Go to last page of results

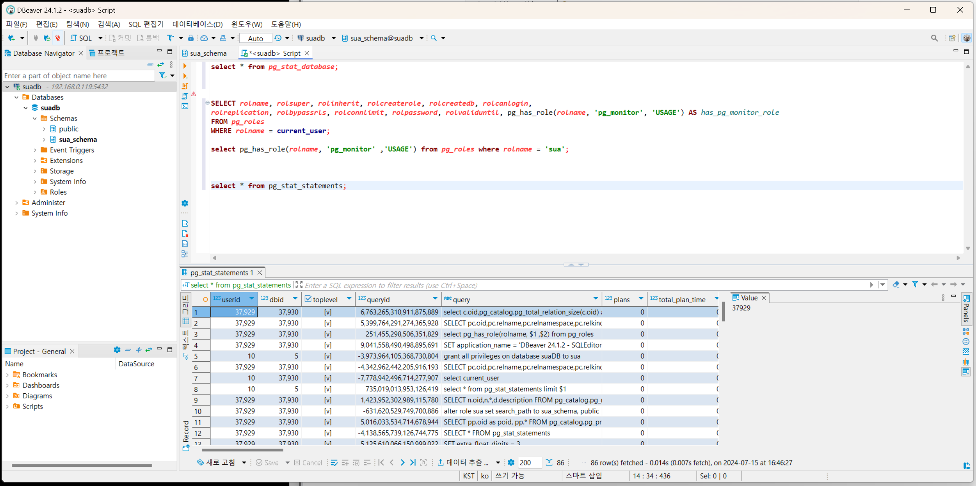413,462
